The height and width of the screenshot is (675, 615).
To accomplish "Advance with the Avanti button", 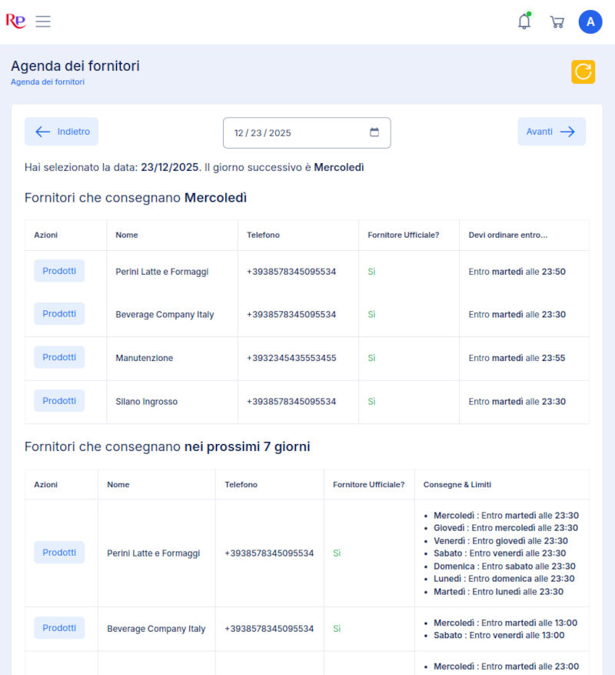I will pos(551,132).
